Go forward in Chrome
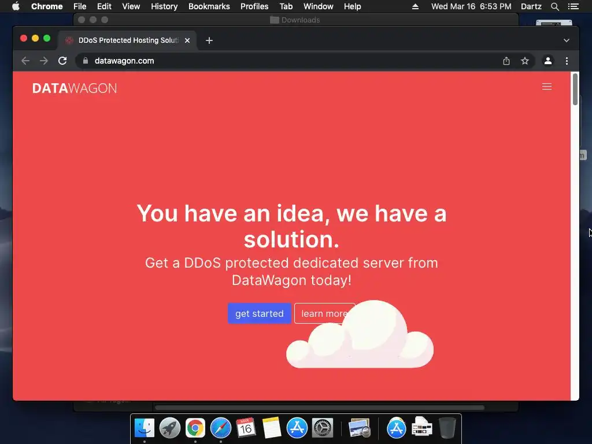This screenshot has width=592, height=444. [44, 61]
